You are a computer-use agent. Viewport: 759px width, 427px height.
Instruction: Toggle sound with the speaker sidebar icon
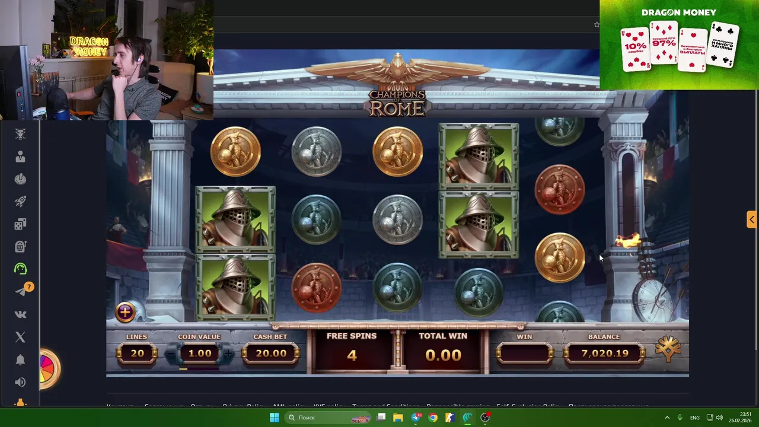click(20, 383)
